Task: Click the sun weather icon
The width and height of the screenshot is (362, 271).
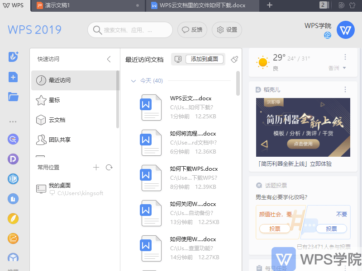Action: (263, 62)
